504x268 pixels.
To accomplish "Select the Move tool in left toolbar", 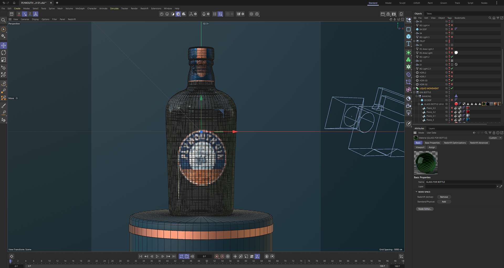I will pos(4,45).
